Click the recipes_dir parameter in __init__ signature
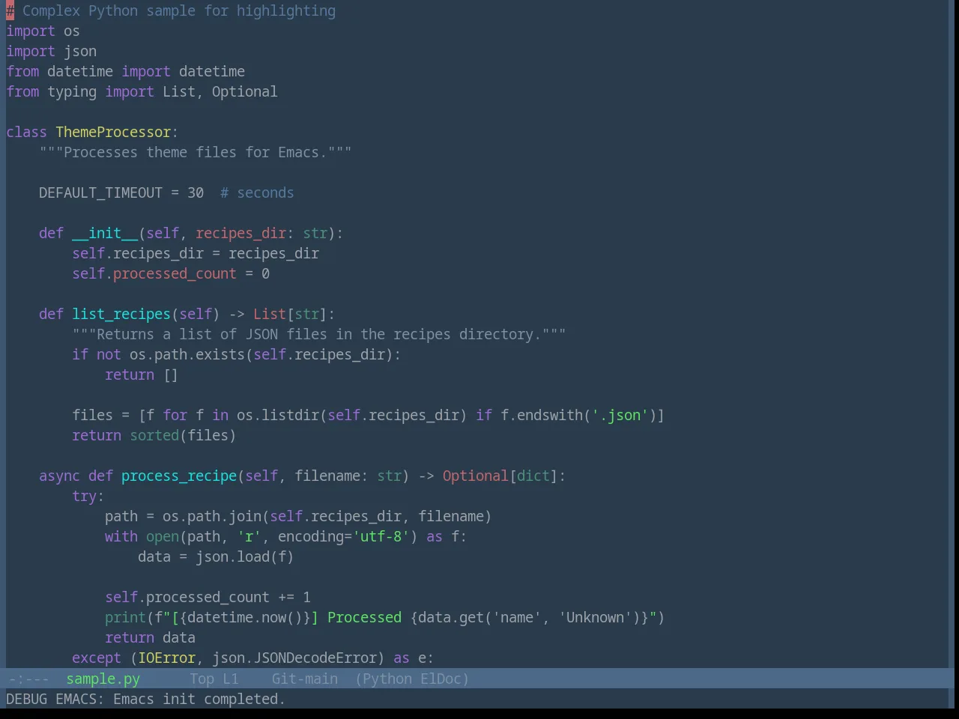Viewport: 959px width, 719px height. pyautogui.click(x=240, y=233)
